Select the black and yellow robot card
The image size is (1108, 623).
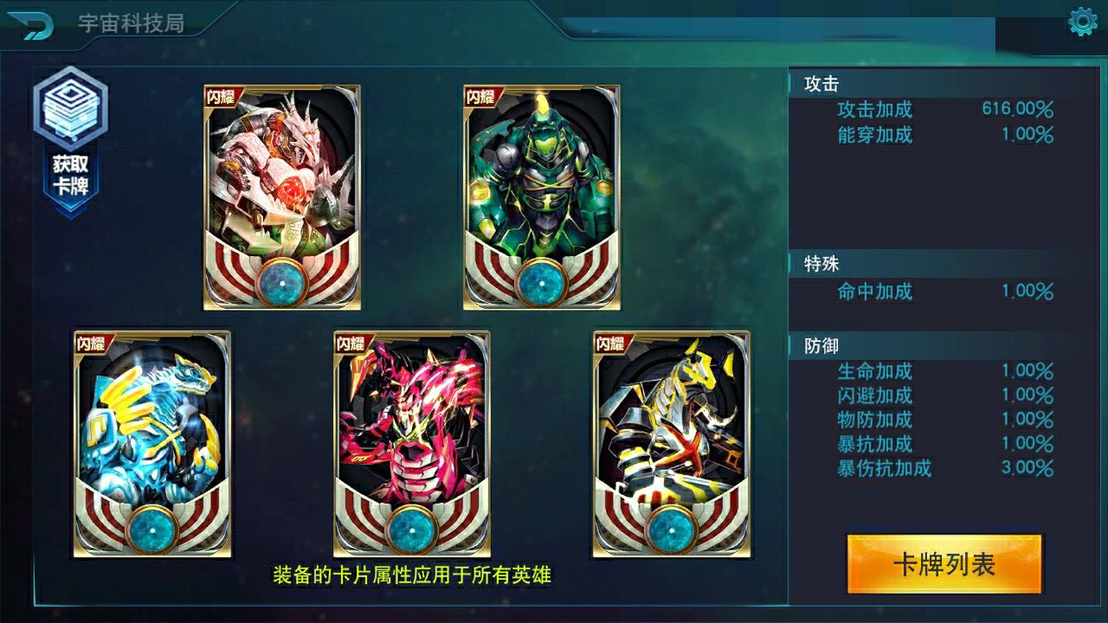(x=672, y=444)
